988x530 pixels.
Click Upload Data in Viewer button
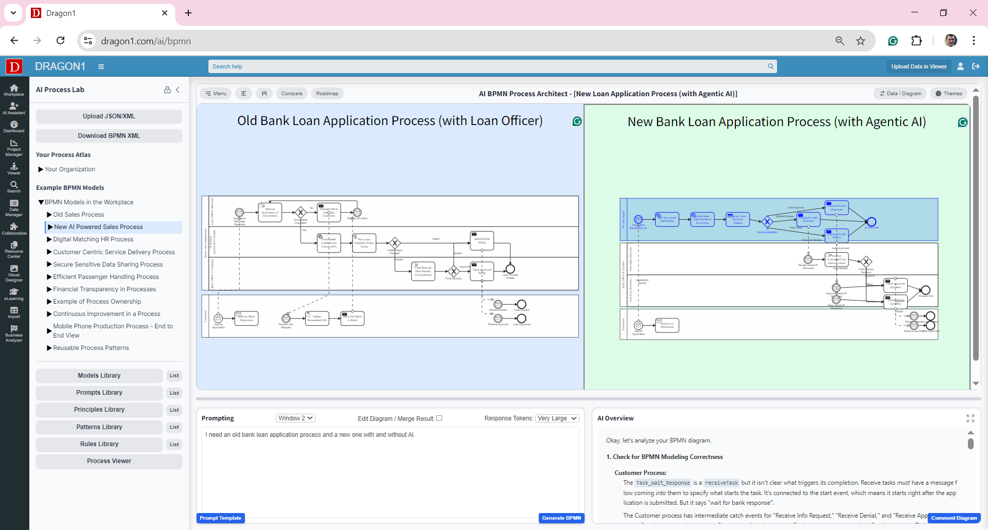[919, 66]
